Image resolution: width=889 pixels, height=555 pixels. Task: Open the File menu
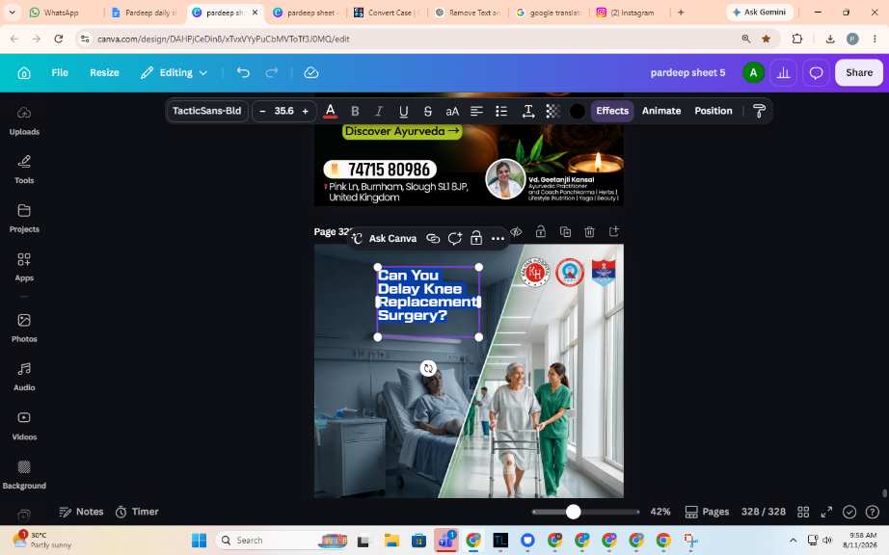(x=60, y=72)
